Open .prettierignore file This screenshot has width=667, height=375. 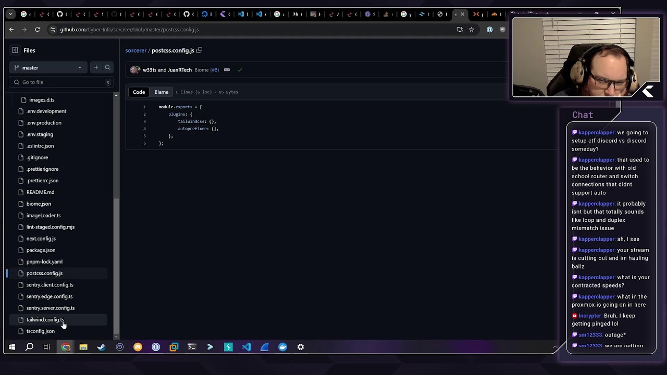[x=42, y=169]
